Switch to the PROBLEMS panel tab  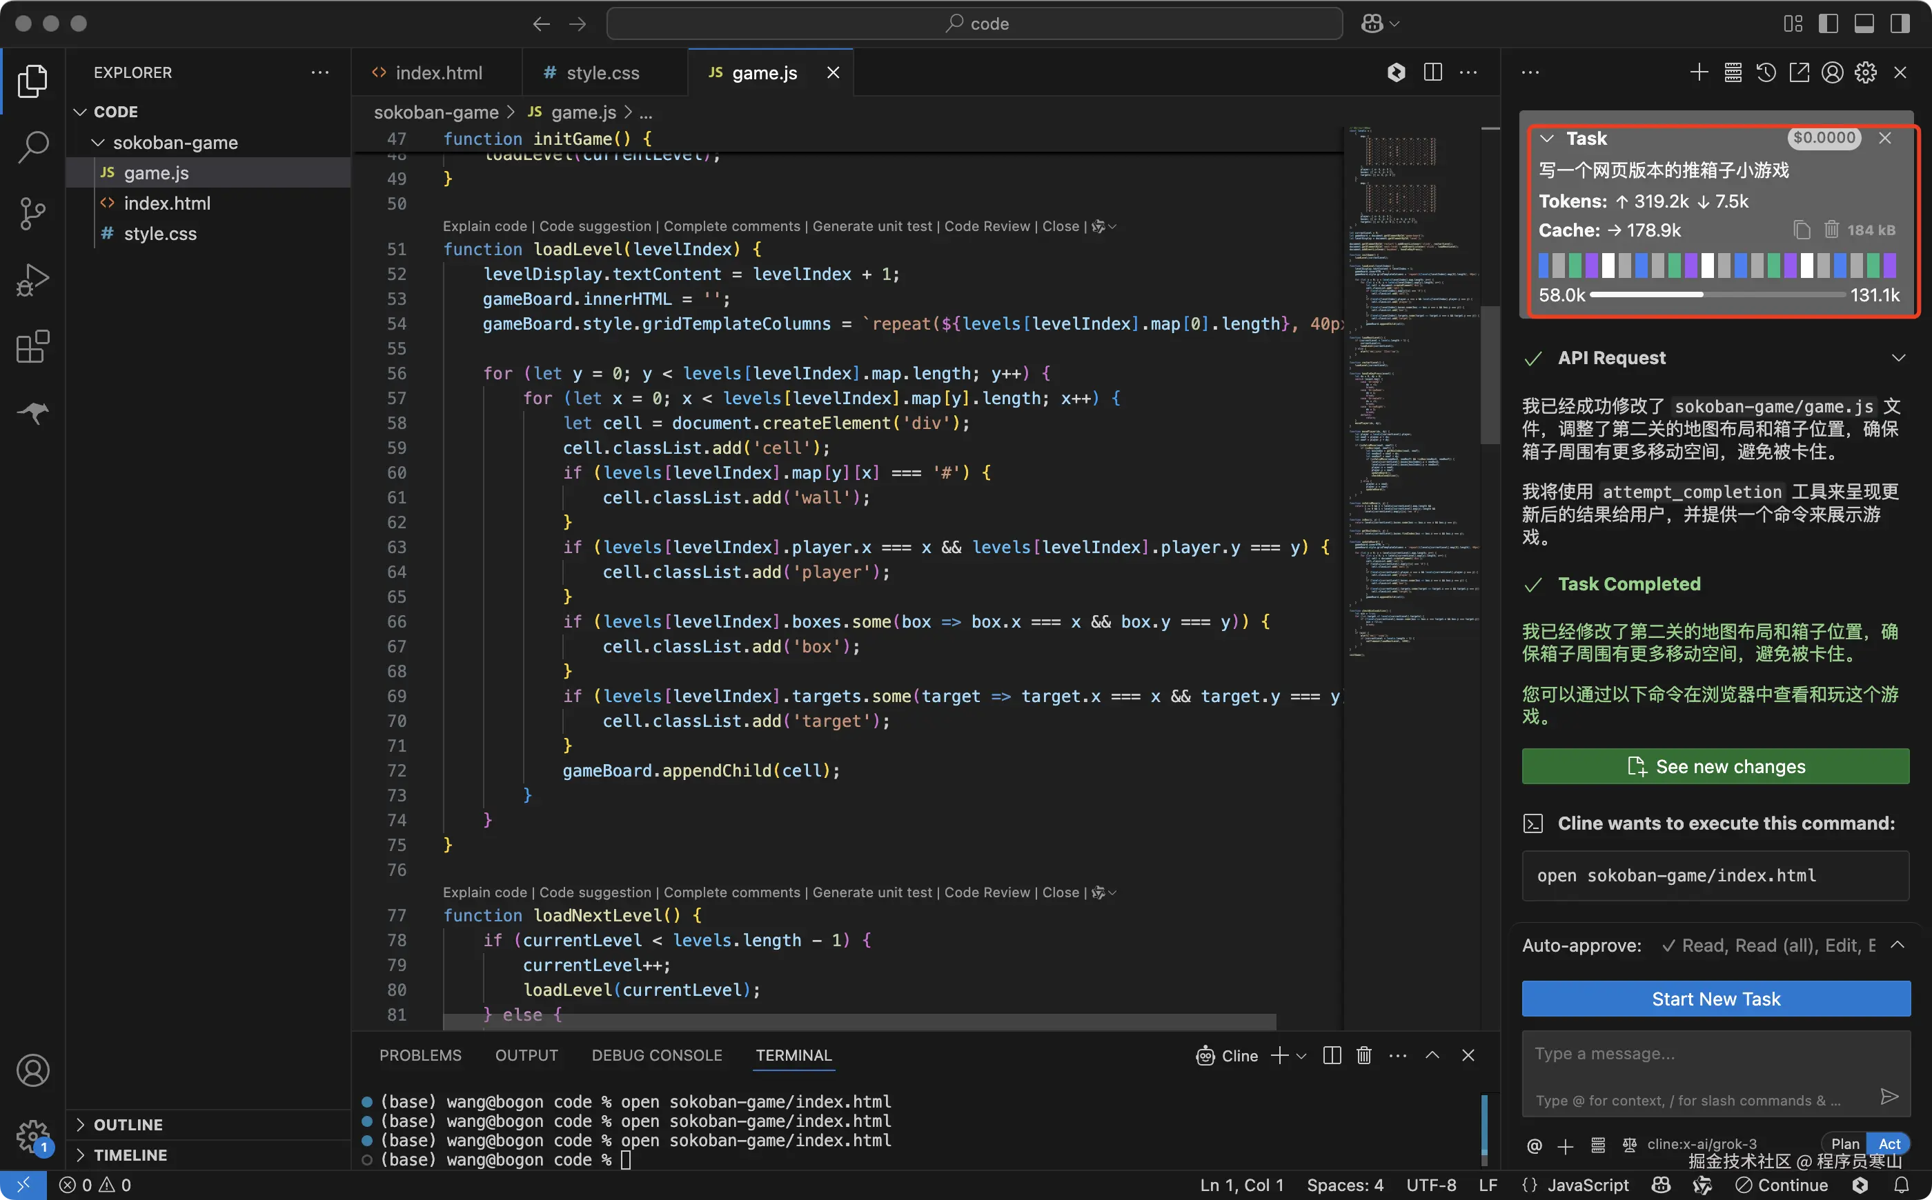click(x=420, y=1056)
